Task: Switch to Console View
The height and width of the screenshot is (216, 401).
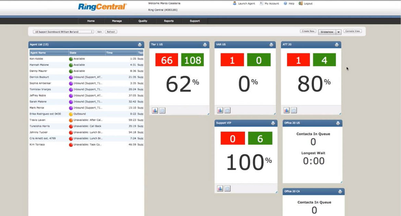Action: 352,31
